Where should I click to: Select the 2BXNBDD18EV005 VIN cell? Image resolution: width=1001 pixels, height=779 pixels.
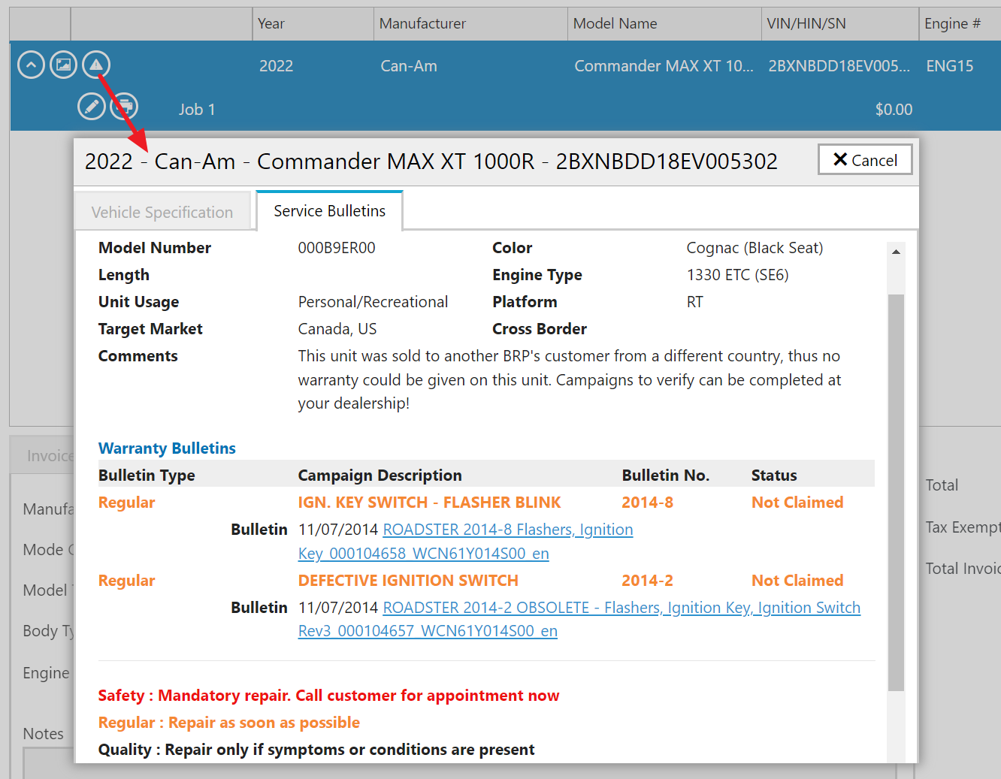point(839,66)
